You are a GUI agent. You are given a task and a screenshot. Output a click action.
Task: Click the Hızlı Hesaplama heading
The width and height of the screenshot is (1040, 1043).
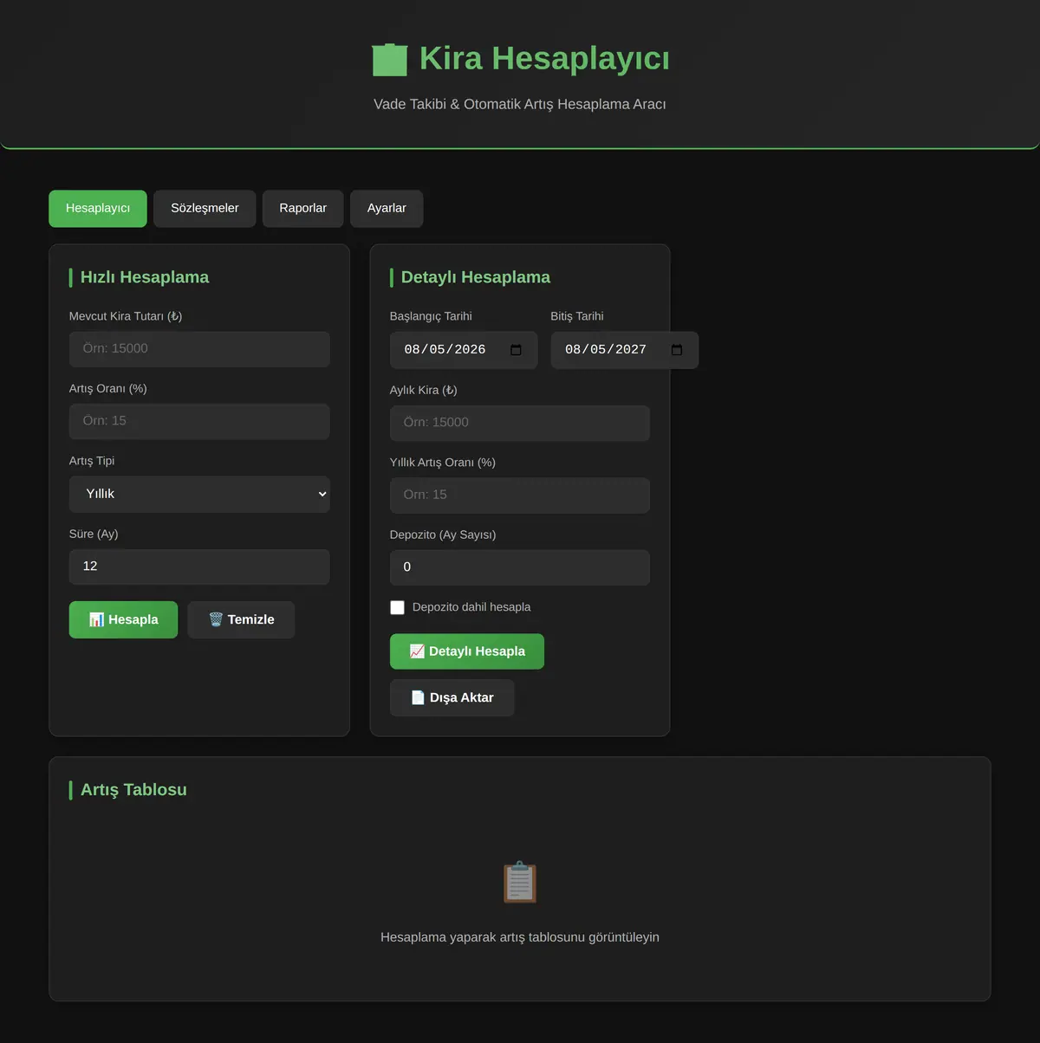click(x=145, y=277)
